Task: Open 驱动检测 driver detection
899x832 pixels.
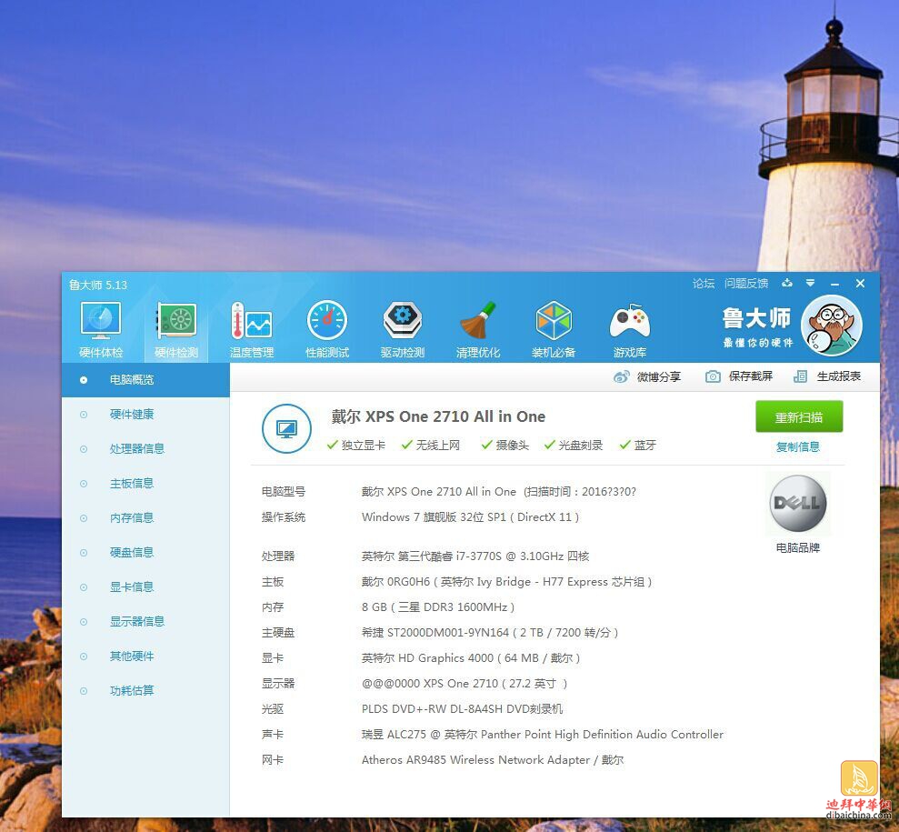Action: pyautogui.click(x=403, y=330)
